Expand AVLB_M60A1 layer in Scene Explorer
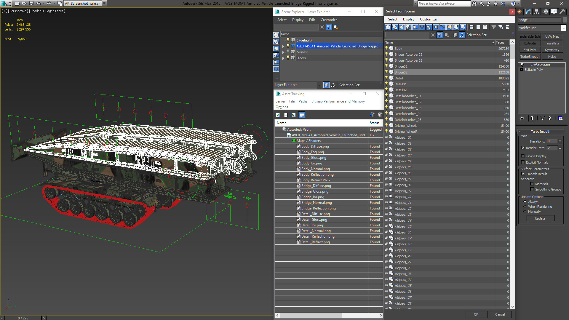569x320 pixels. [283, 46]
